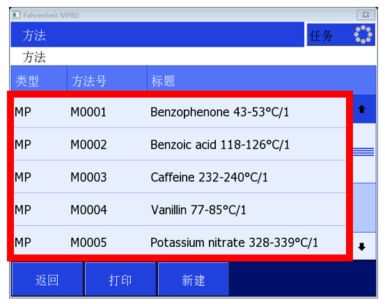Sort by the 方法号 column header
The height and width of the screenshot is (304, 385).
107,80
